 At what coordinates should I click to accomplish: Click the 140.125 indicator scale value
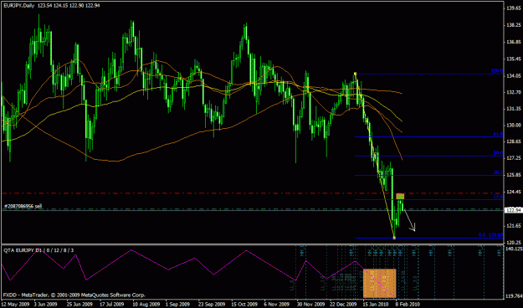click(x=514, y=249)
